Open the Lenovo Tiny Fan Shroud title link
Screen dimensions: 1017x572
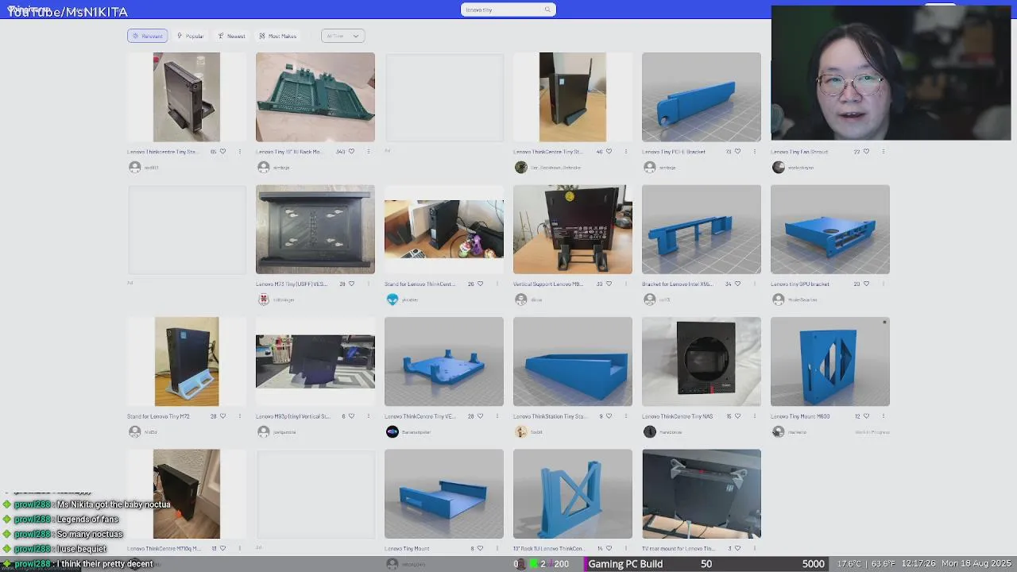pos(800,151)
